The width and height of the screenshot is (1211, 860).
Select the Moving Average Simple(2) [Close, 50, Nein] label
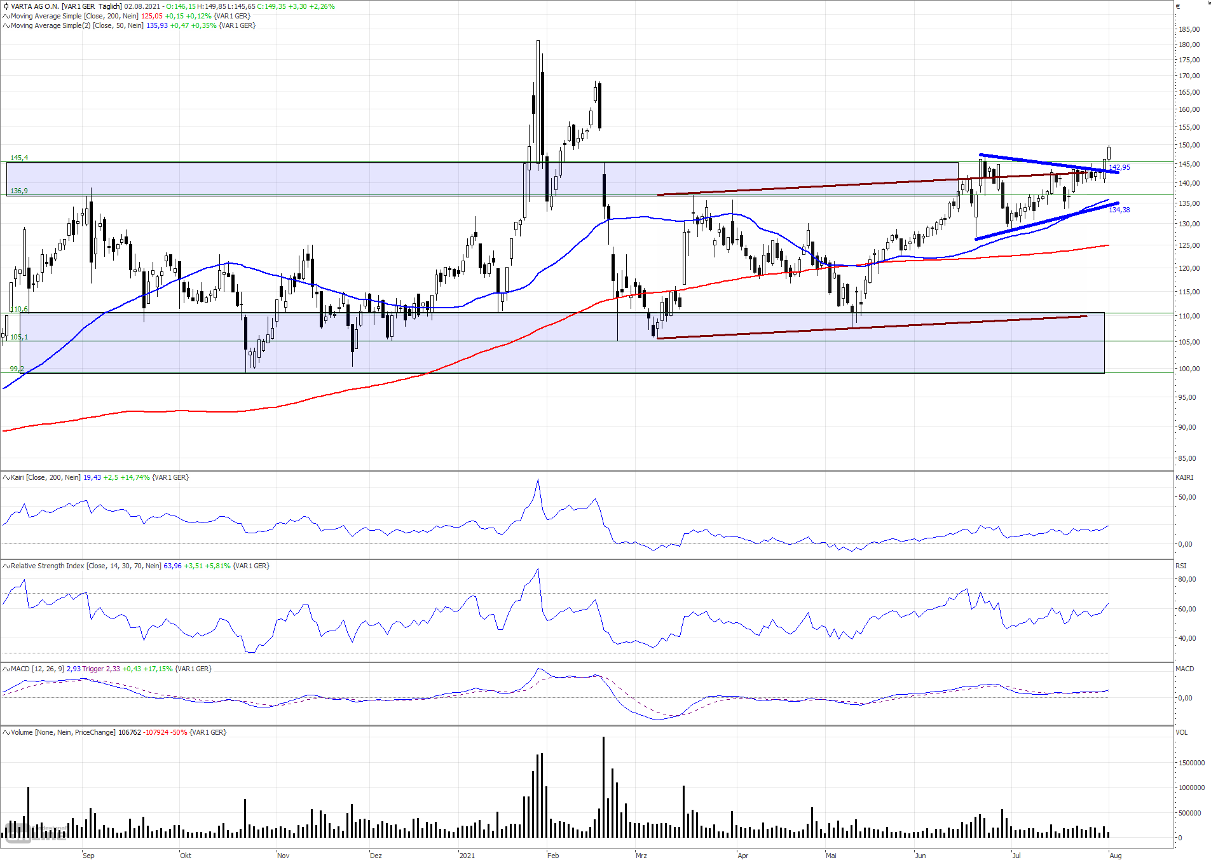coord(77,25)
